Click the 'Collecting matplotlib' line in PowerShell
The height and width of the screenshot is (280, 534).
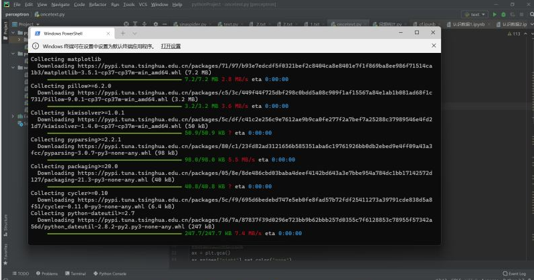point(66,59)
